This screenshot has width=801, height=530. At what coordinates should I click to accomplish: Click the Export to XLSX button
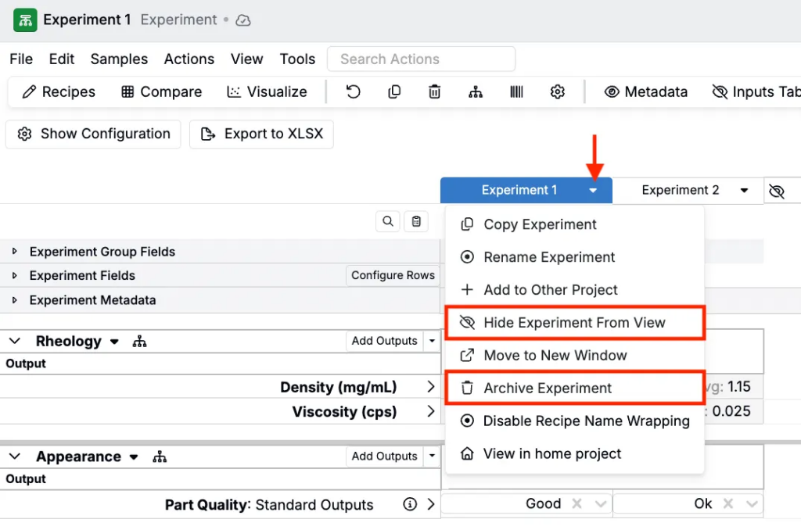(262, 134)
